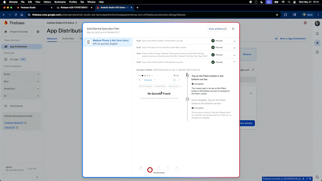Click All Your Podcasts chip
The height and width of the screenshot is (181, 322).
(x=146, y=86)
